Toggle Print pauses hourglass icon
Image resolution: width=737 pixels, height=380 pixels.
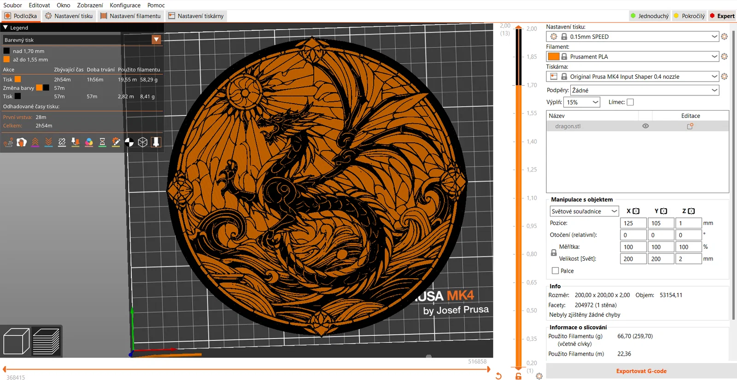tap(102, 142)
